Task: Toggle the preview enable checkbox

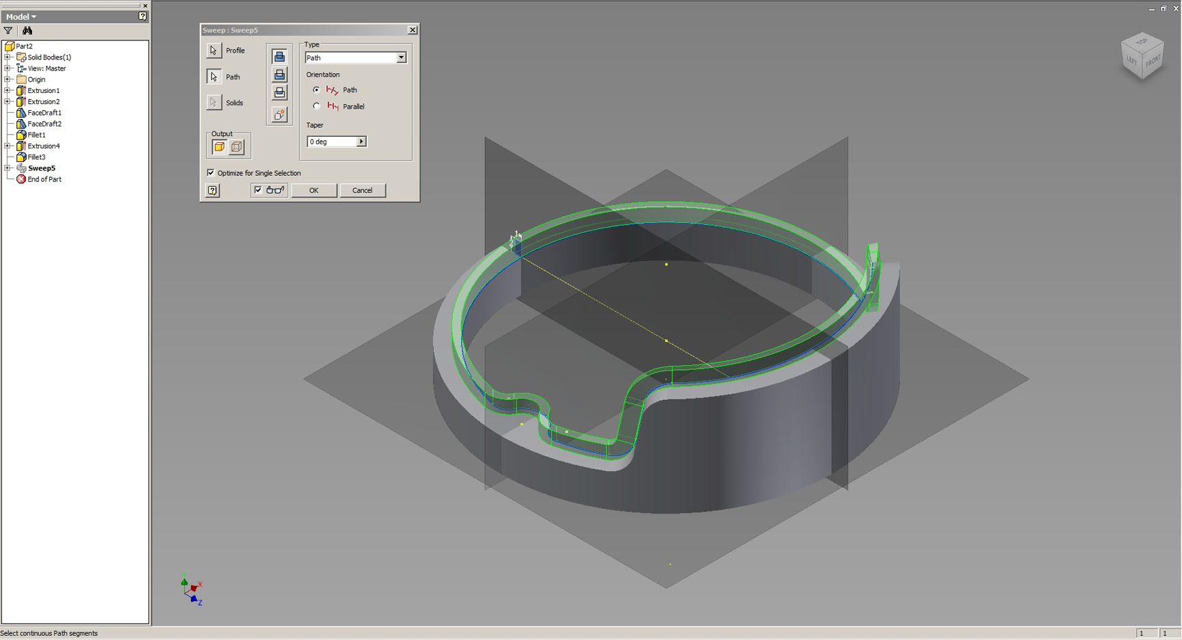Action: [x=258, y=190]
